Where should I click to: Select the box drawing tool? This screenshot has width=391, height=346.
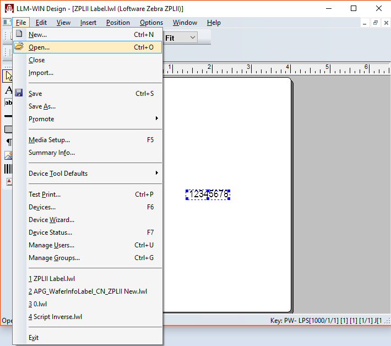(x=8, y=129)
